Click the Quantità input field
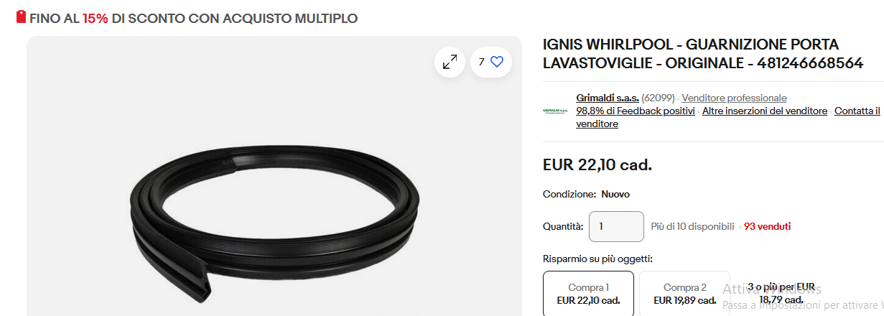This screenshot has height=316, width=884. pyautogui.click(x=616, y=226)
